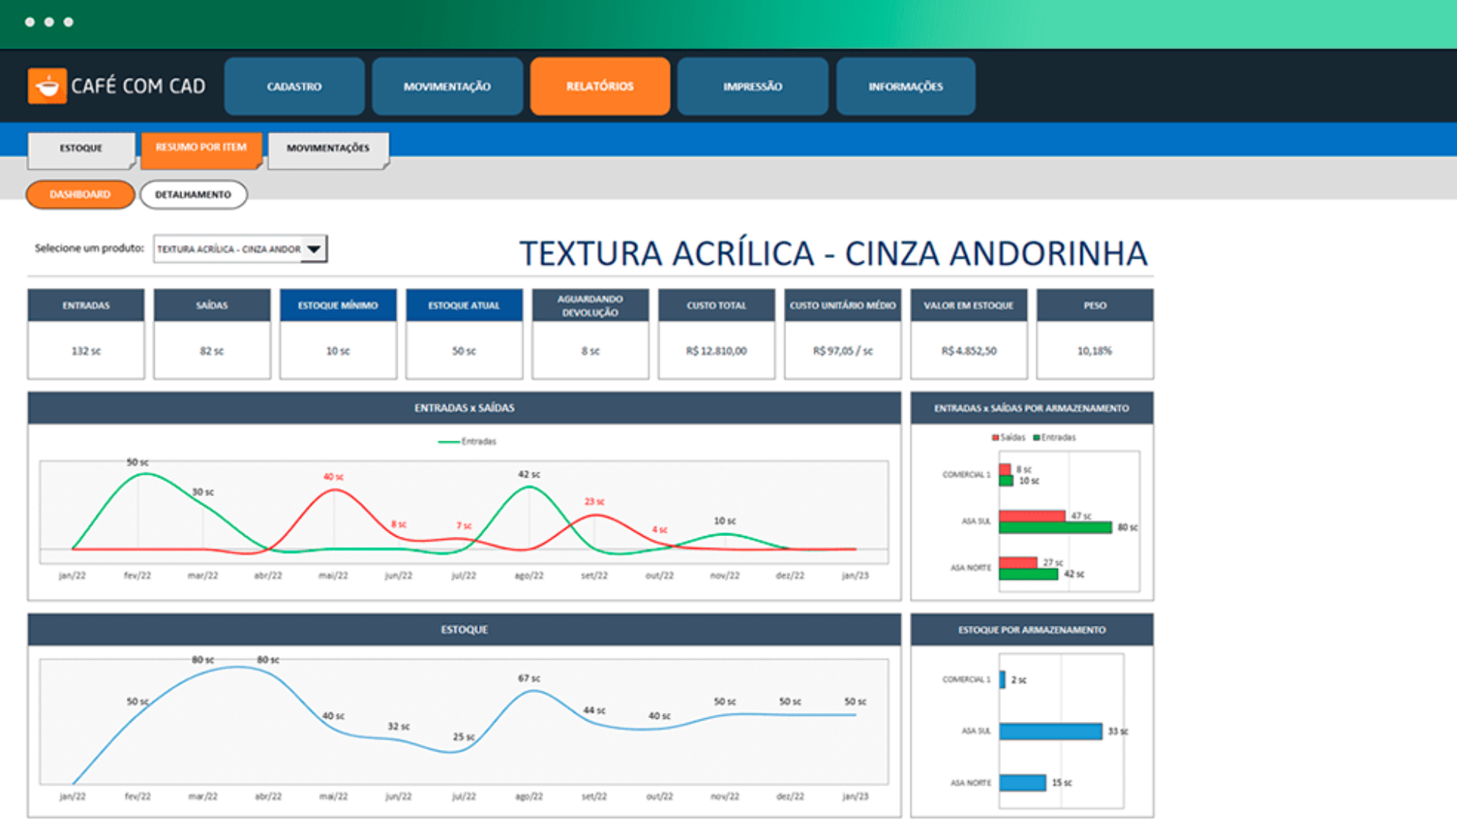Toggle the DASHBOARD view pill

[x=80, y=195]
